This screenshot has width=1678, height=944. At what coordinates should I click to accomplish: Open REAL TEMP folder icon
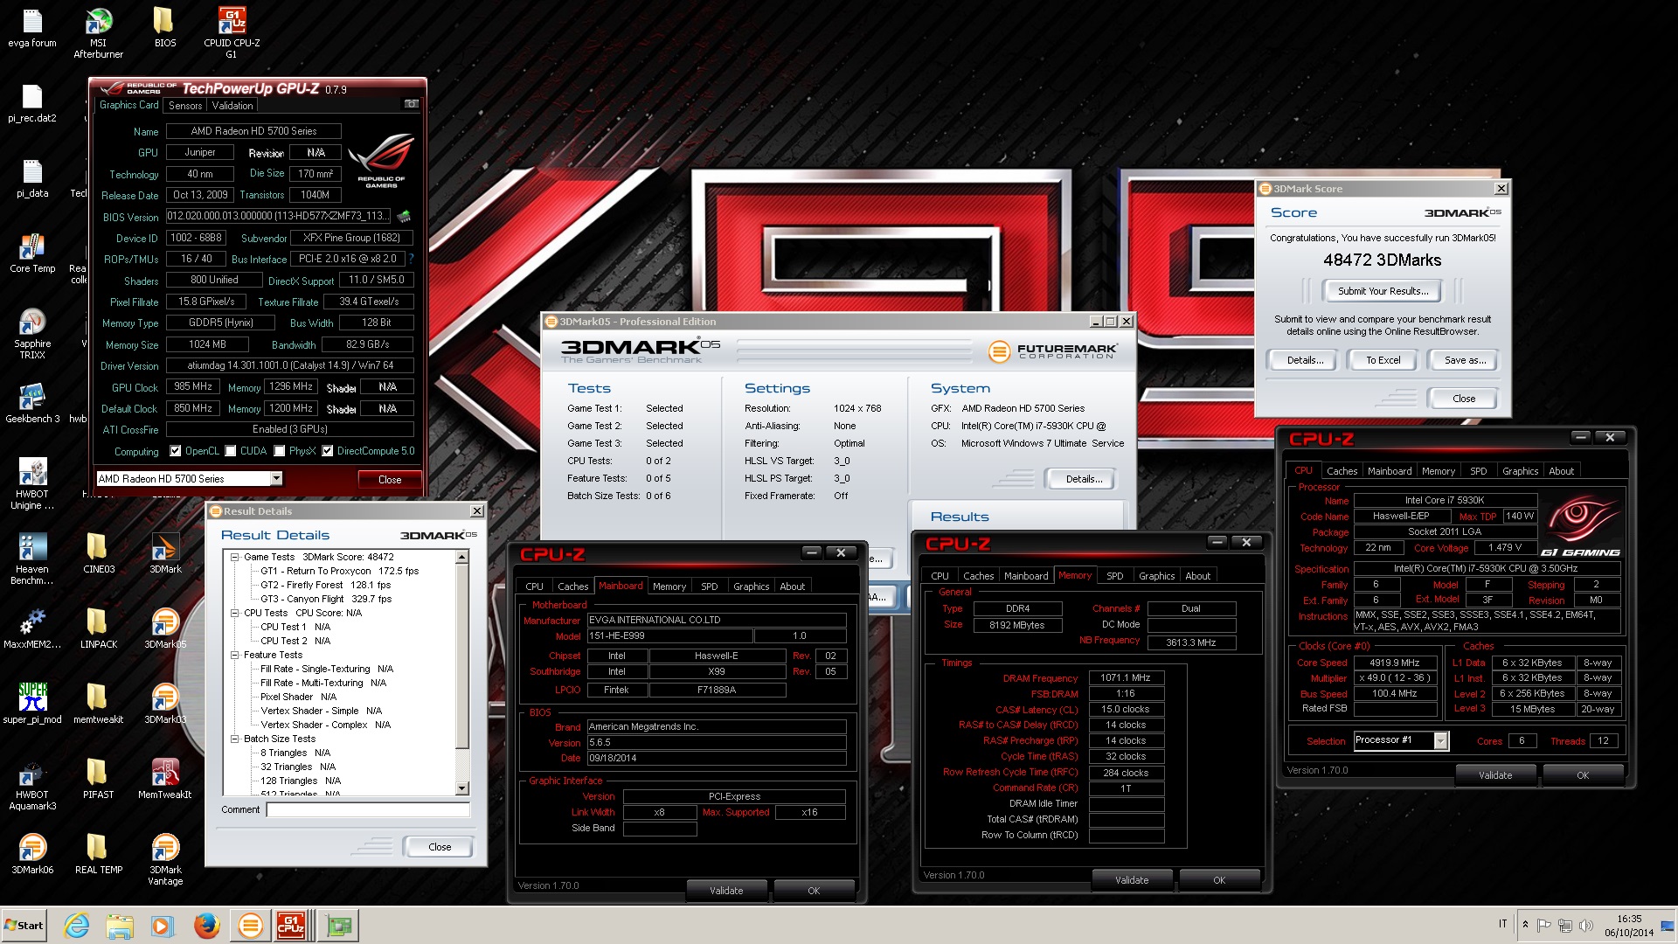(x=98, y=855)
